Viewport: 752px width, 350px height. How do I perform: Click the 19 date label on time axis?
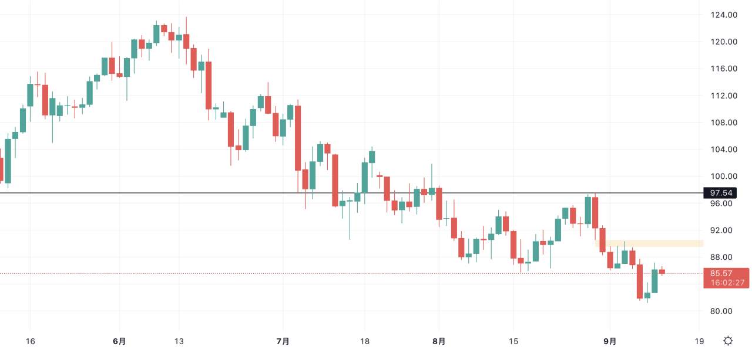pyautogui.click(x=699, y=341)
